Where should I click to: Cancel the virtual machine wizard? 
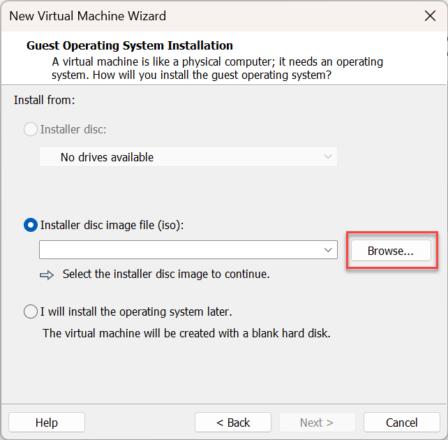click(x=401, y=423)
